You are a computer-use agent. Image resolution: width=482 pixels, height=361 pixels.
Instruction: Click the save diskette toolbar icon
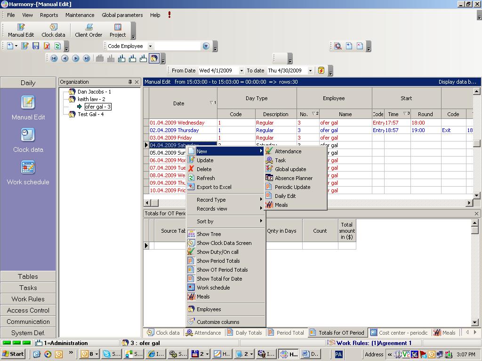point(36,46)
